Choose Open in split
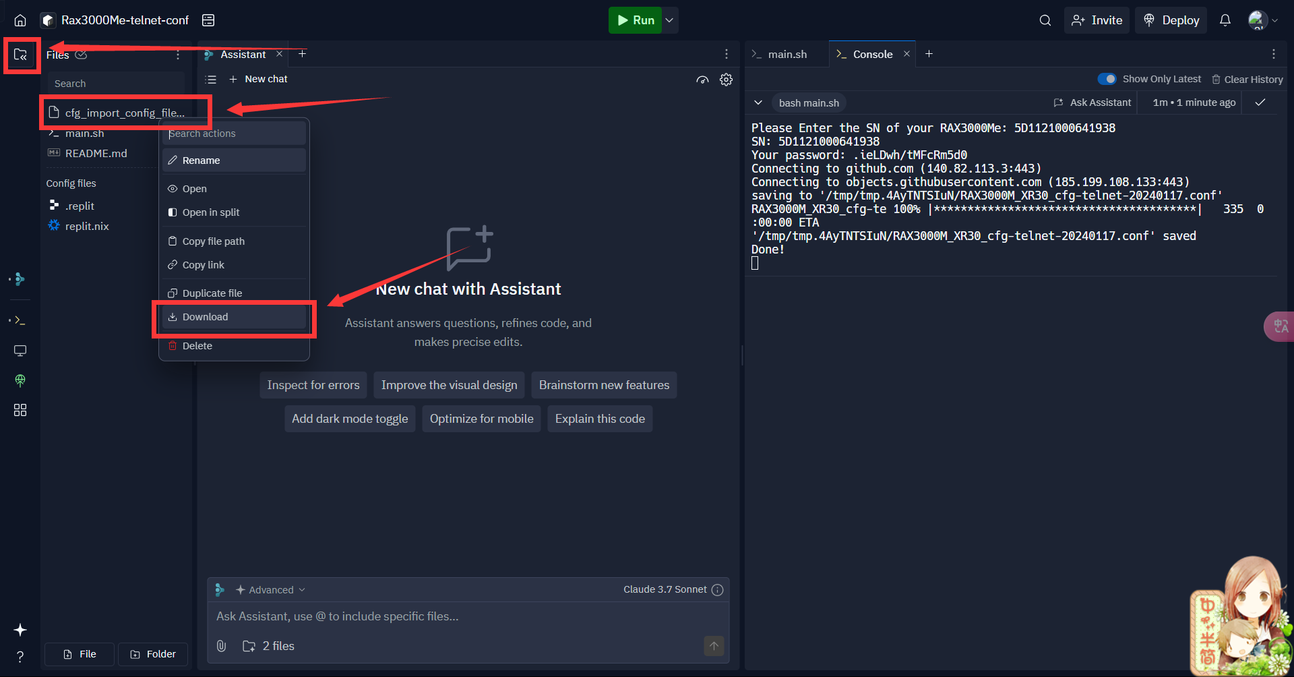The image size is (1294, 677). pyautogui.click(x=234, y=212)
